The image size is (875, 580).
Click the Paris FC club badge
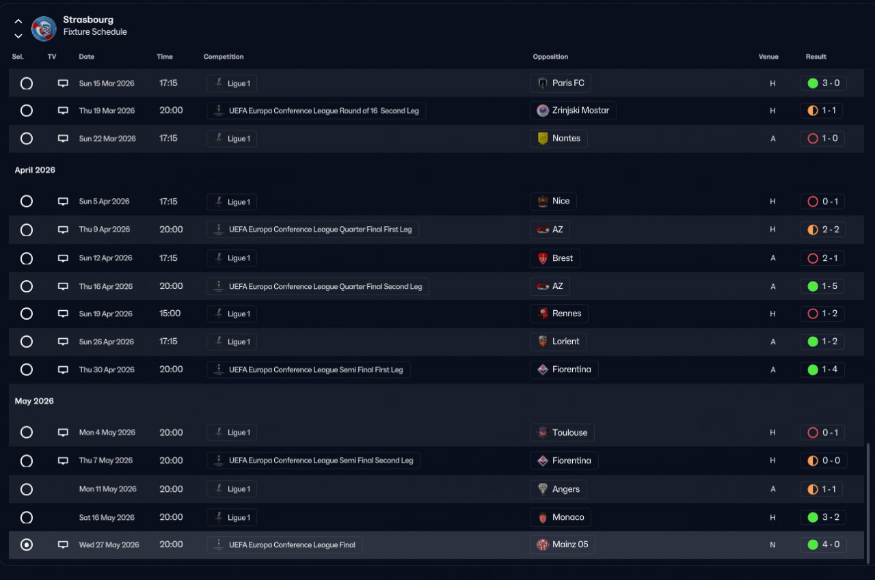click(543, 83)
